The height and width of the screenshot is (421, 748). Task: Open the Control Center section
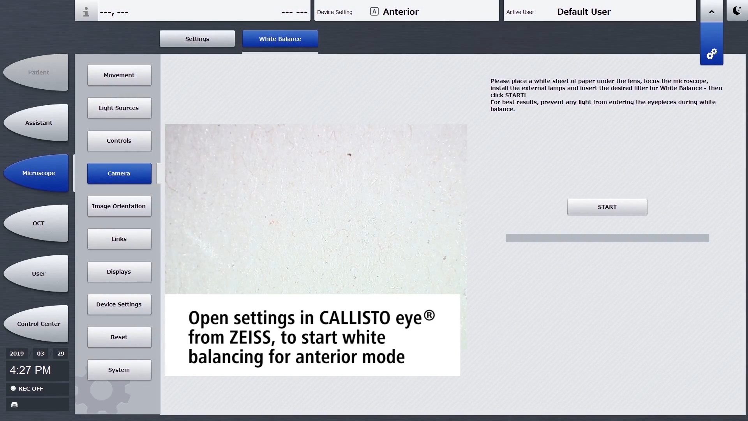click(36, 324)
